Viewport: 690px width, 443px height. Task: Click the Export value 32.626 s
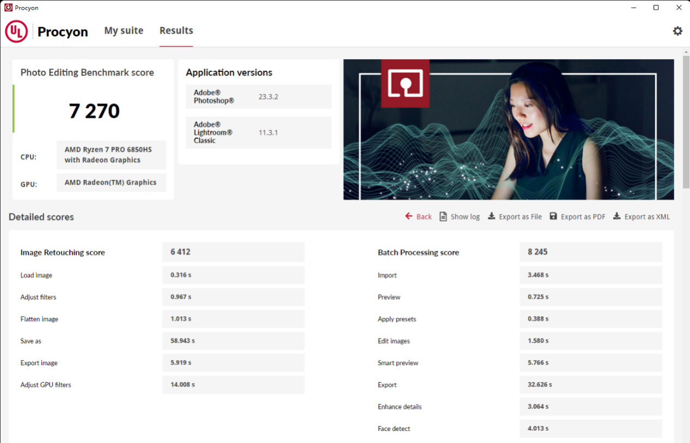(591, 384)
